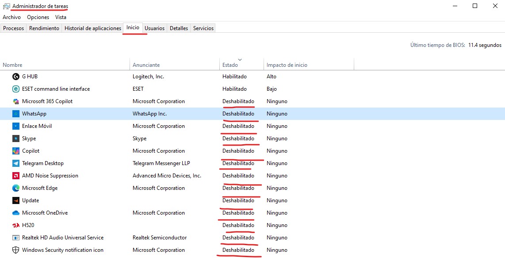Image resolution: width=505 pixels, height=258 pixels.
Task: Select the Realtek HD Audio Universal Service icon
Action: click(16, 238)
